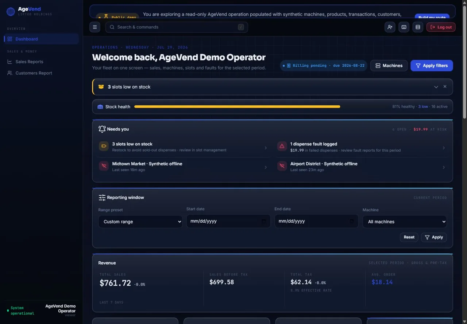Click the Dashboard grid icon in sidebar
This screenshot has width=467, height=324.
coord(10,39)
